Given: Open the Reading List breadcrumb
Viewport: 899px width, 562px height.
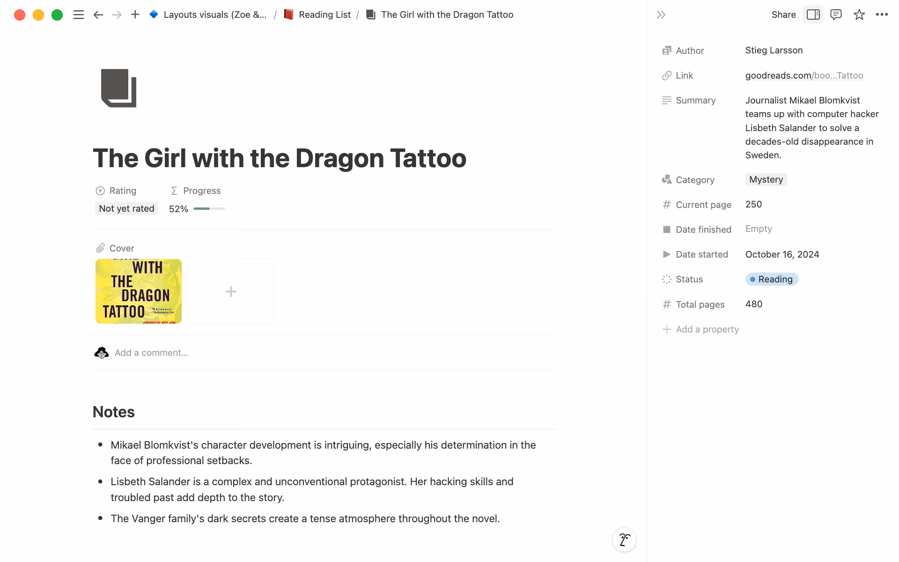Looking at the screenshot, I should [x=325, y=15].
